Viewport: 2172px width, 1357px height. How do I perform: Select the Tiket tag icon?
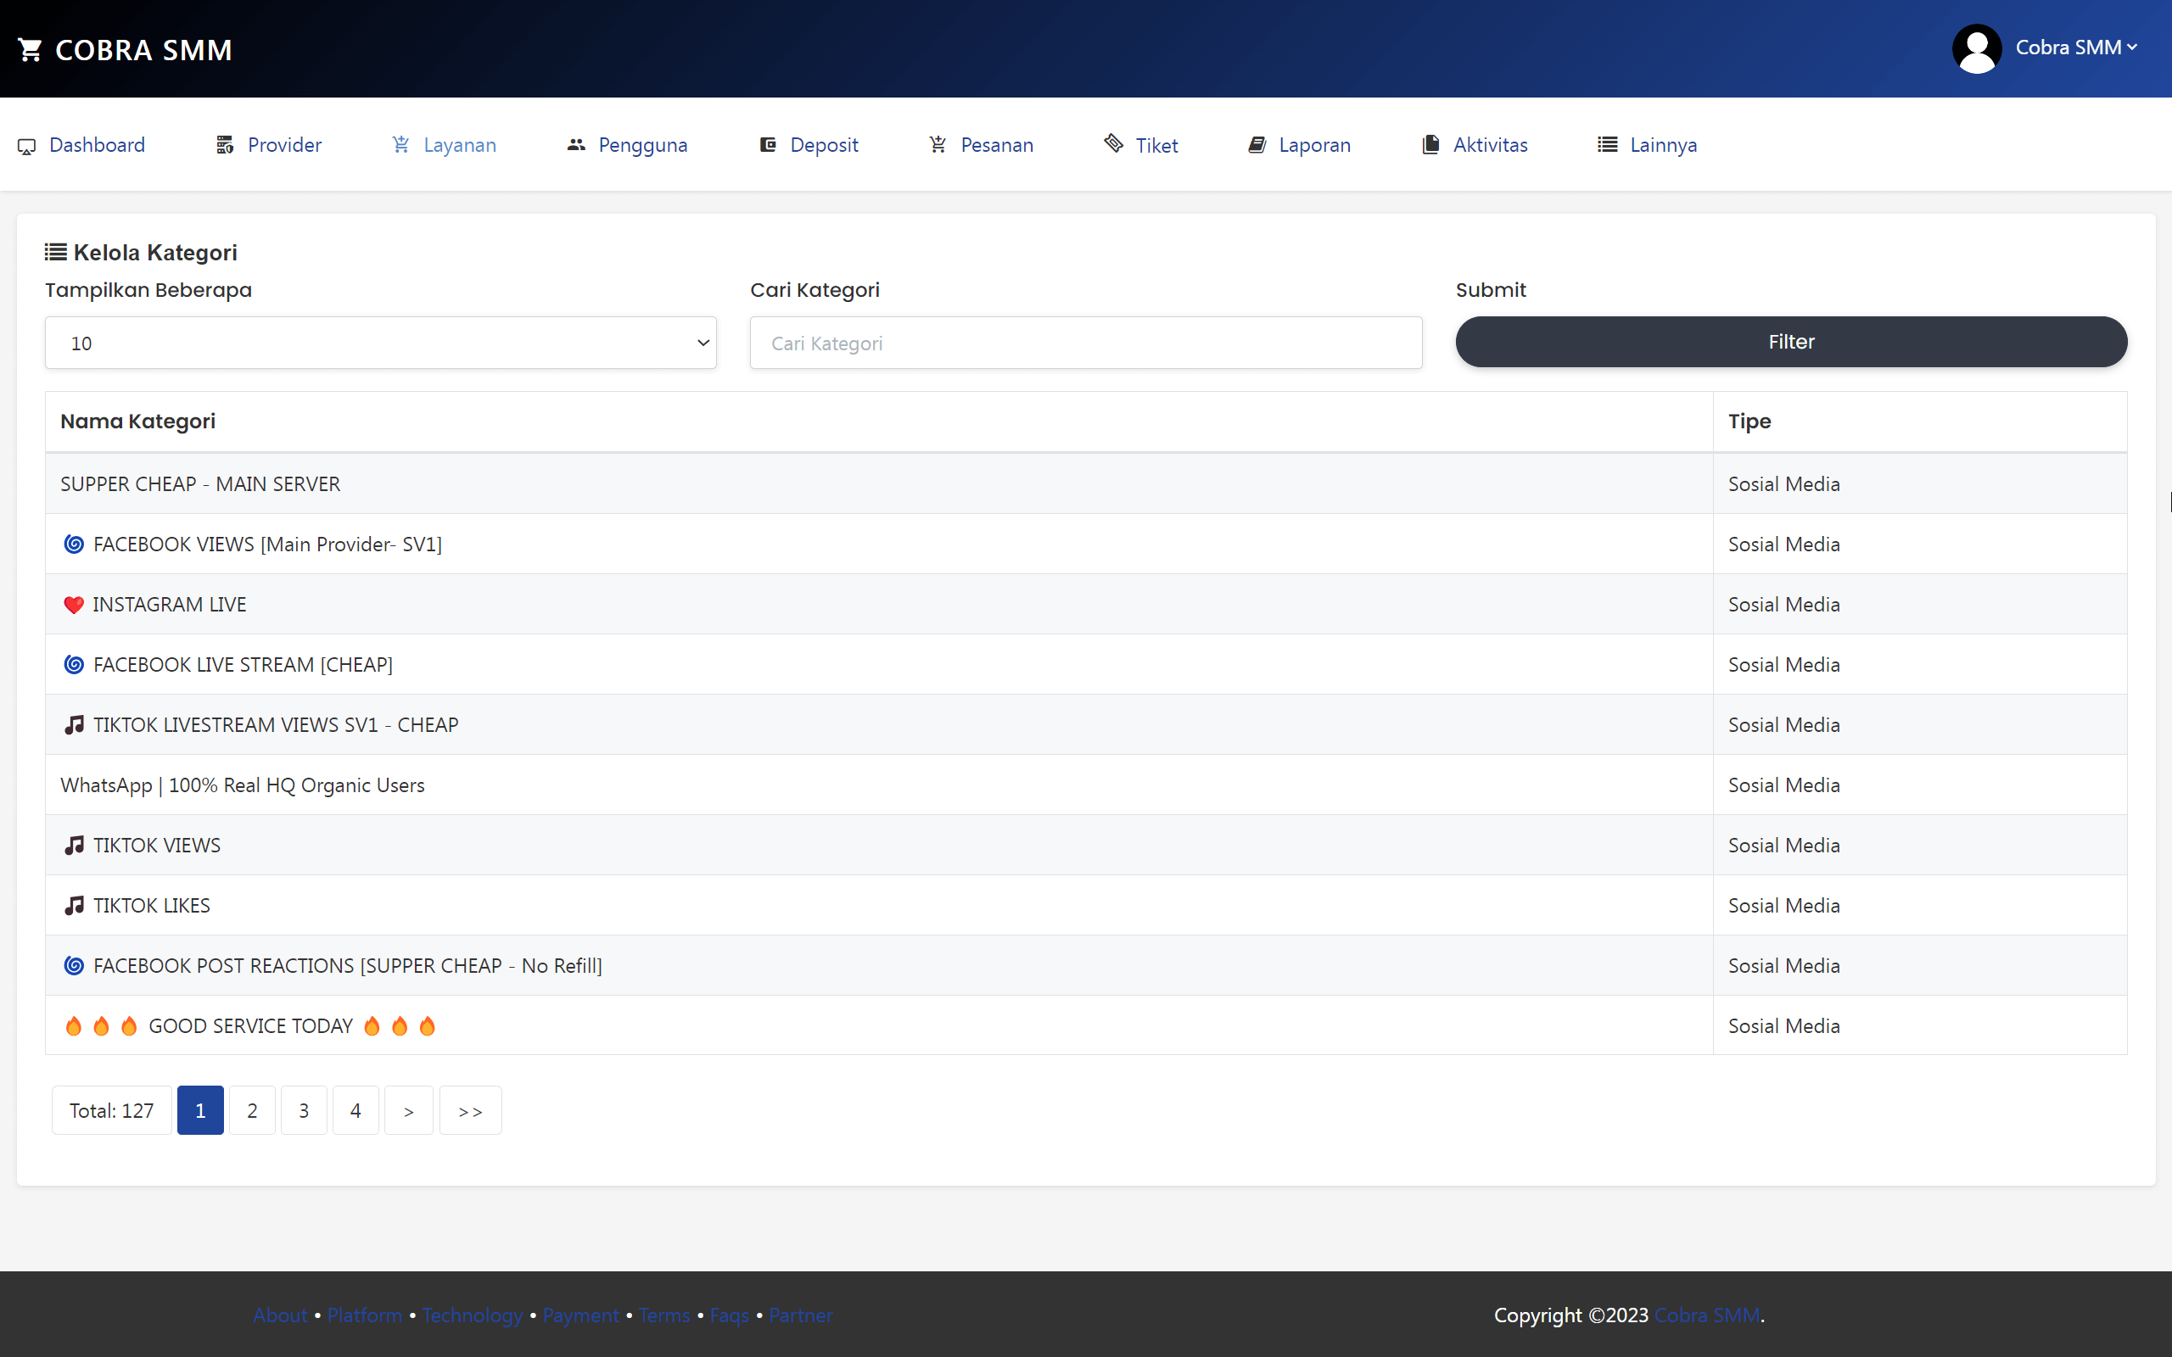point(1112,144)
